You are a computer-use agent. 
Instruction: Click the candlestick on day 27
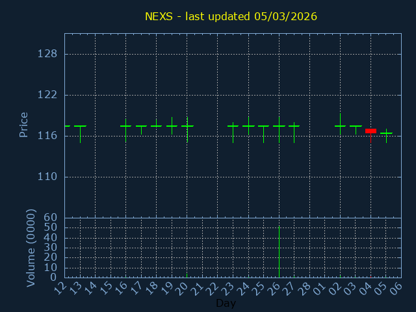coord(294,126)
